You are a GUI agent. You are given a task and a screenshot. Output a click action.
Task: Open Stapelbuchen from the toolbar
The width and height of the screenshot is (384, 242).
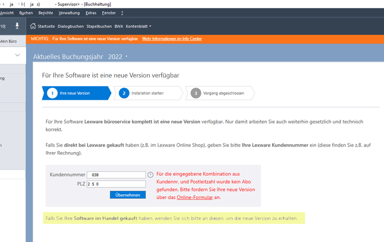(x=99, y=26)
